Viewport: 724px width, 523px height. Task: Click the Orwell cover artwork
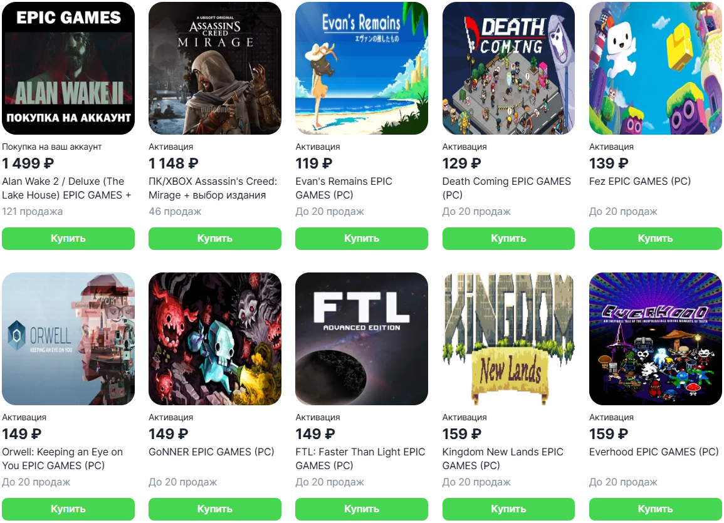[x=68, y=339]
